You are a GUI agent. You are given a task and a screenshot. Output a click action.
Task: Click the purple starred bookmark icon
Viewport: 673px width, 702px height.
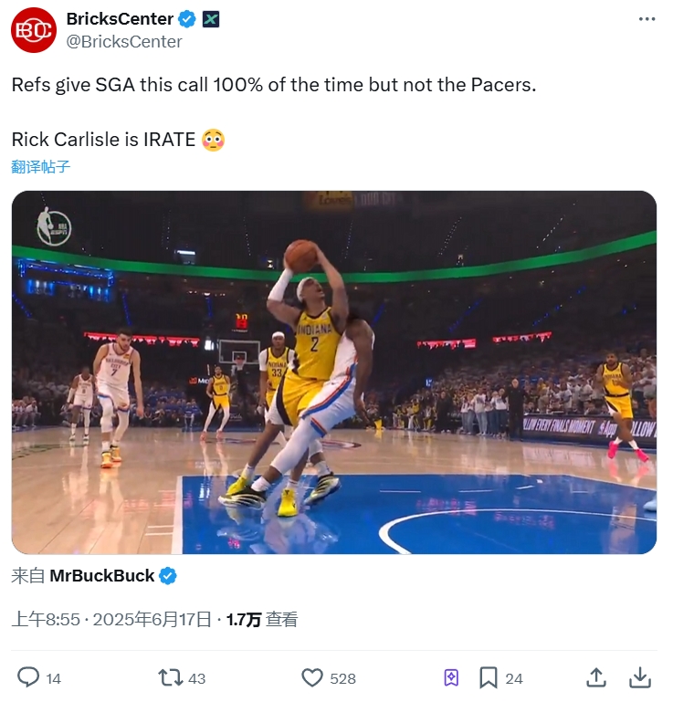point(451,677)
